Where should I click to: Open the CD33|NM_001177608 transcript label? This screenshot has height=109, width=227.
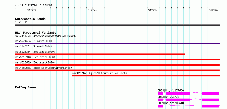171,90
